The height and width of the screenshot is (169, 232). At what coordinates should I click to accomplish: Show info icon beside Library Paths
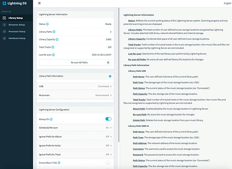pos(54,32)
